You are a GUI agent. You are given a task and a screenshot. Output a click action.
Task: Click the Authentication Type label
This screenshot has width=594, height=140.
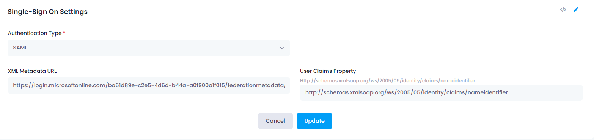pos(35,33)
